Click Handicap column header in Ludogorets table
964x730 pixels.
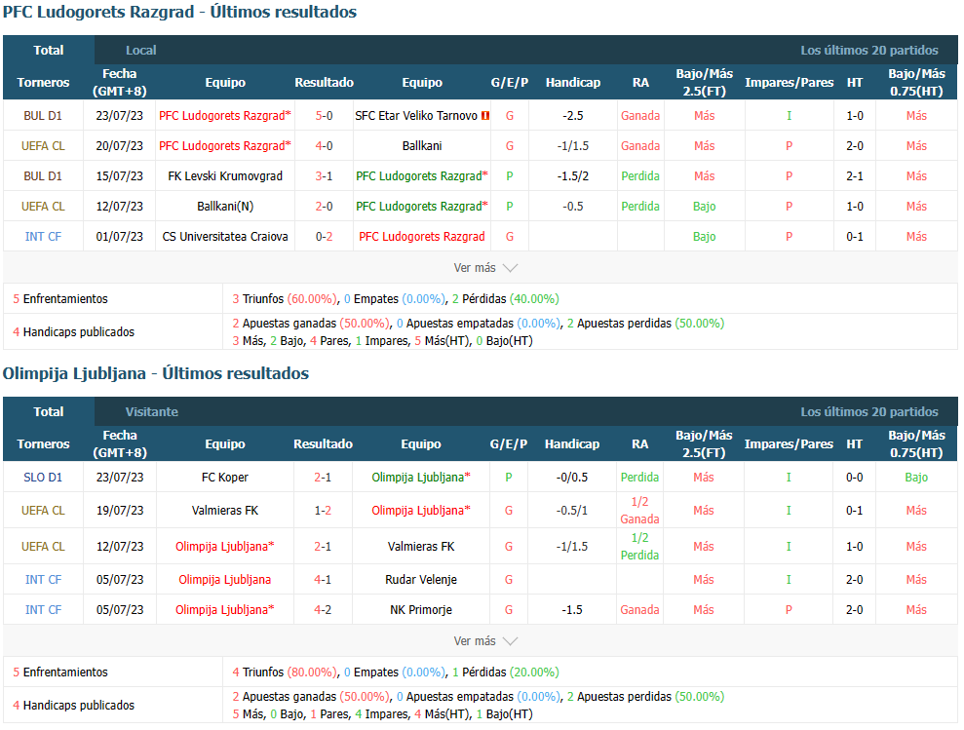pyautogui.click(x=573, y=83)
